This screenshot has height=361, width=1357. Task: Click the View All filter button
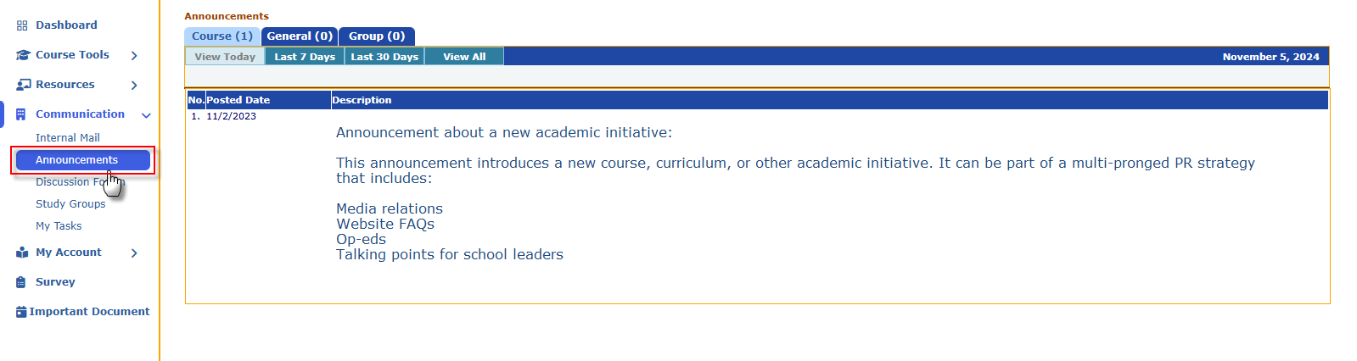click(464, 57)
